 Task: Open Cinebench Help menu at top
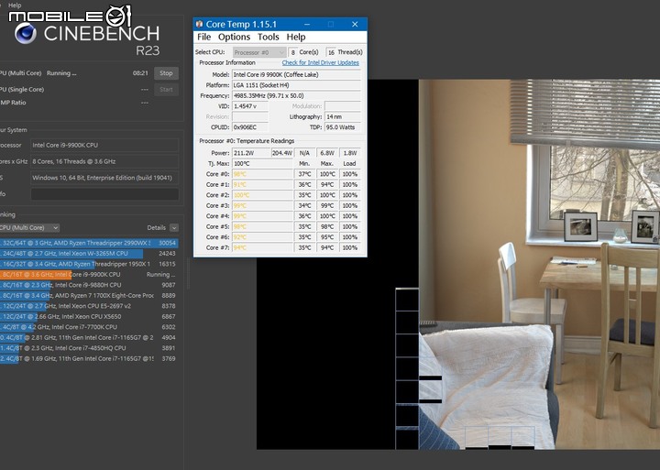pos(15,5)
